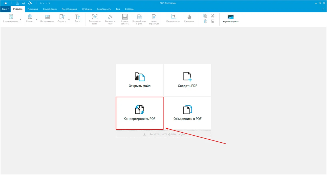
Task: Click the paste clipboard icon
Action: (x=205, y=21)
